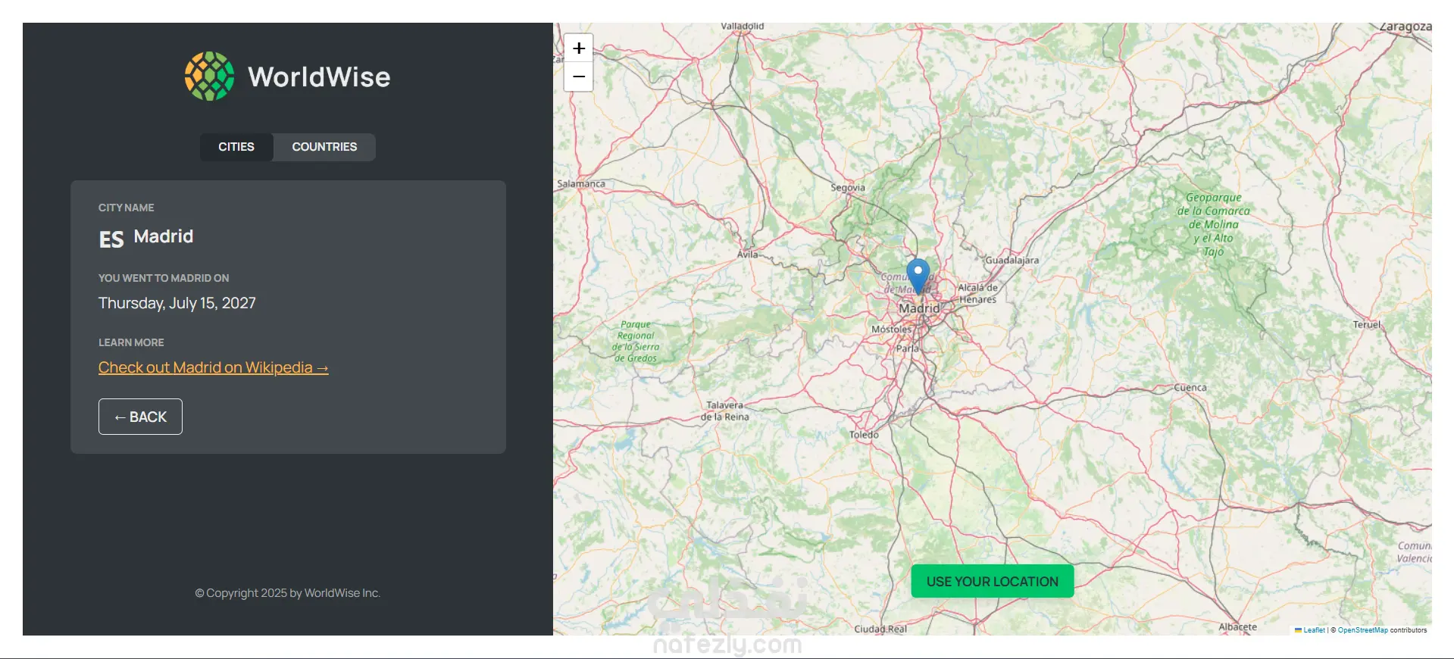Click the WorldWise logo icon
1454x659 pixels.
210,77
